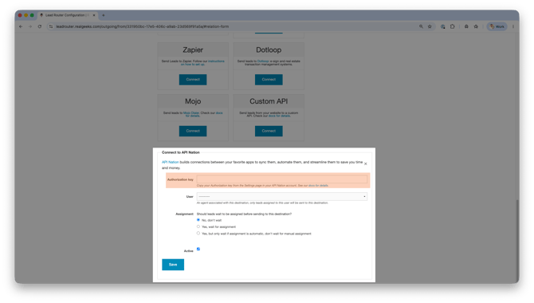The height and width of the screenshot is (303, 534).
Task: Open the Mojo Dialer link
Action: [191, 112]
